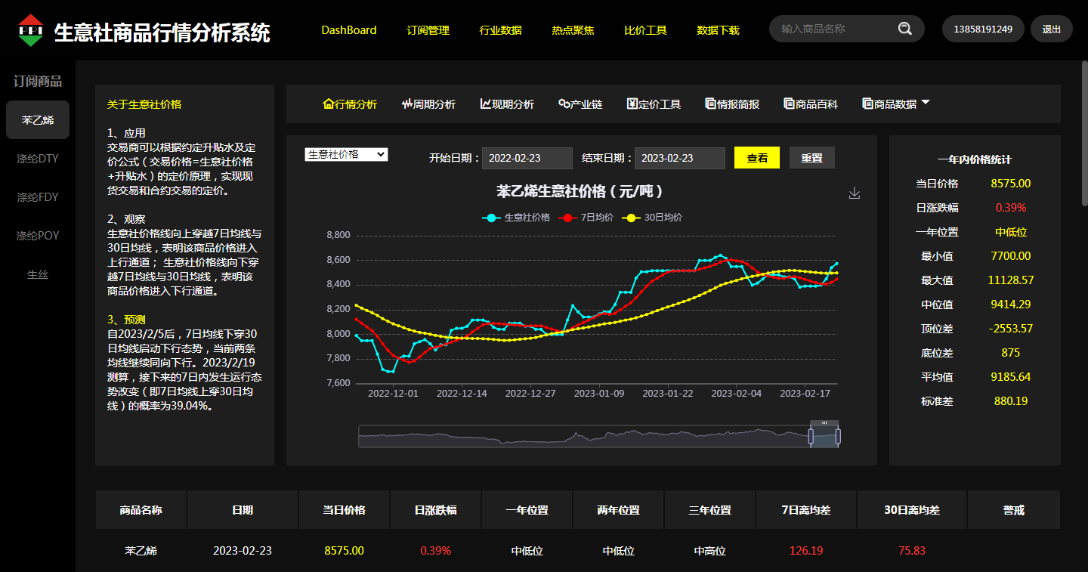Viewport: 1088px width, 572px height.
Task: Download the chart image icon
Action: 855,193
